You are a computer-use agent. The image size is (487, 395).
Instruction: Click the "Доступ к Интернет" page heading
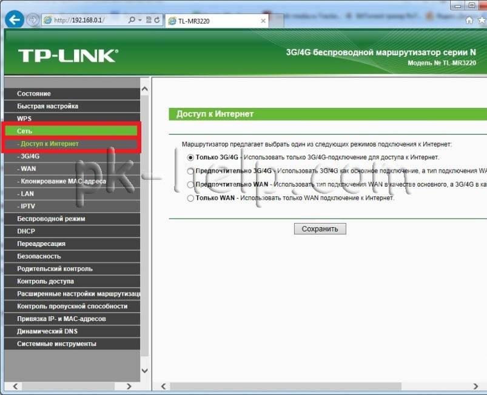(215, 114)
